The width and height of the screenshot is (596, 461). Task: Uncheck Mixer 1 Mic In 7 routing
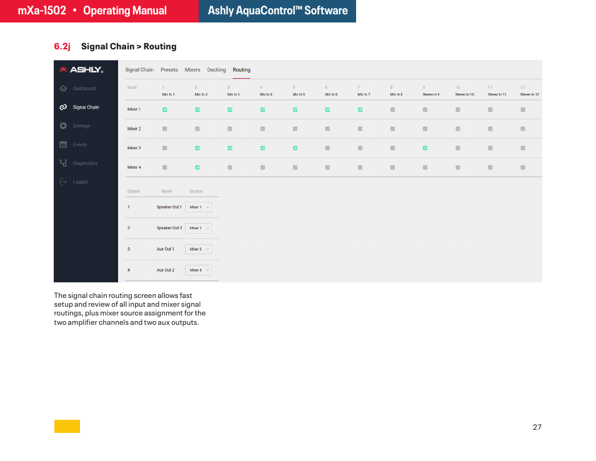click(360, 110)
